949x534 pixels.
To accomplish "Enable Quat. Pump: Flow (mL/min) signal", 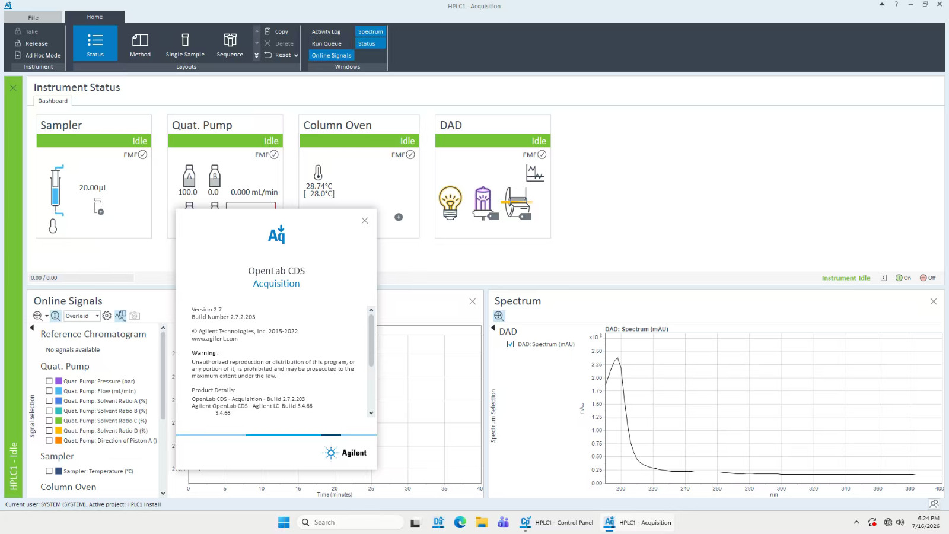I will coord(49,391).
